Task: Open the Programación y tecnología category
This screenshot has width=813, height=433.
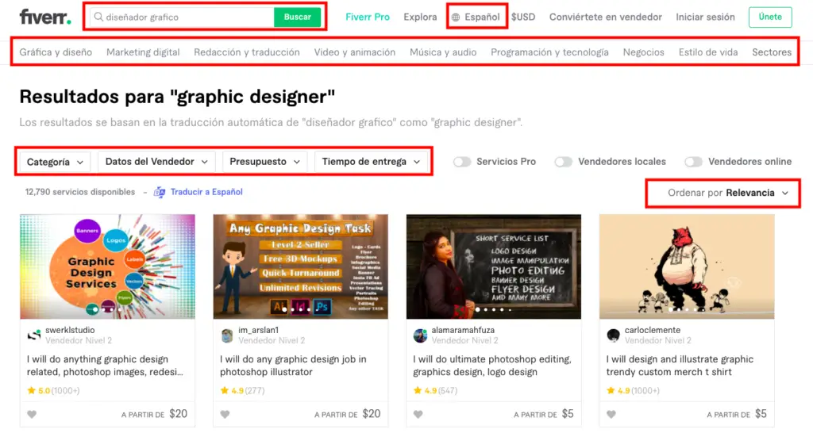Action: pos(549,52)
